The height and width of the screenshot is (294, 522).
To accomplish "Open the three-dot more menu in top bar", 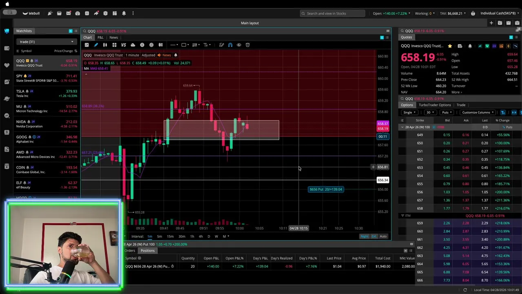I will pyautogui.click(x=133, y=13).
